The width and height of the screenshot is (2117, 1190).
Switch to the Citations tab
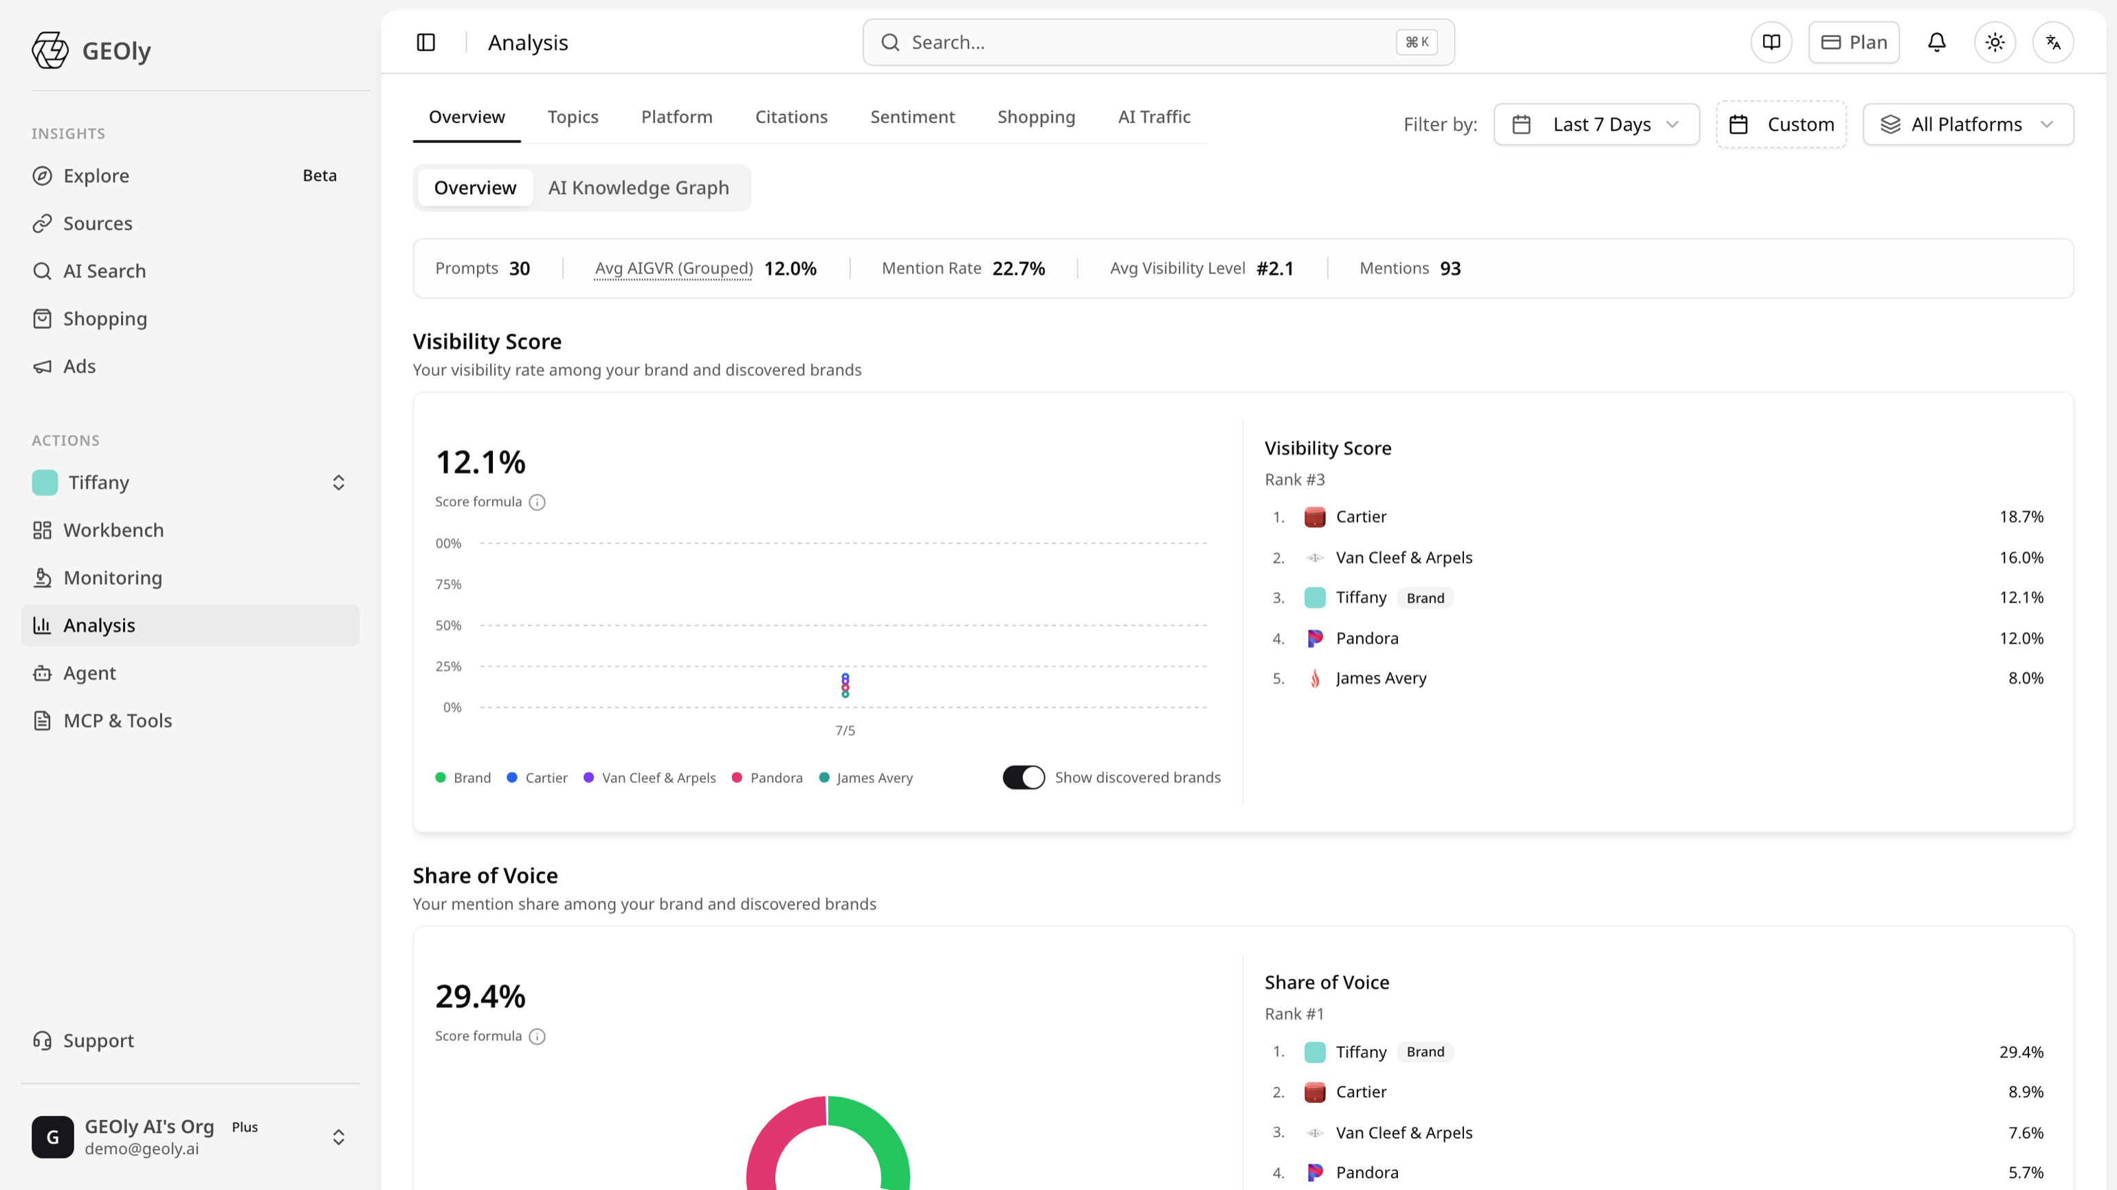click(x=790, y=117)
